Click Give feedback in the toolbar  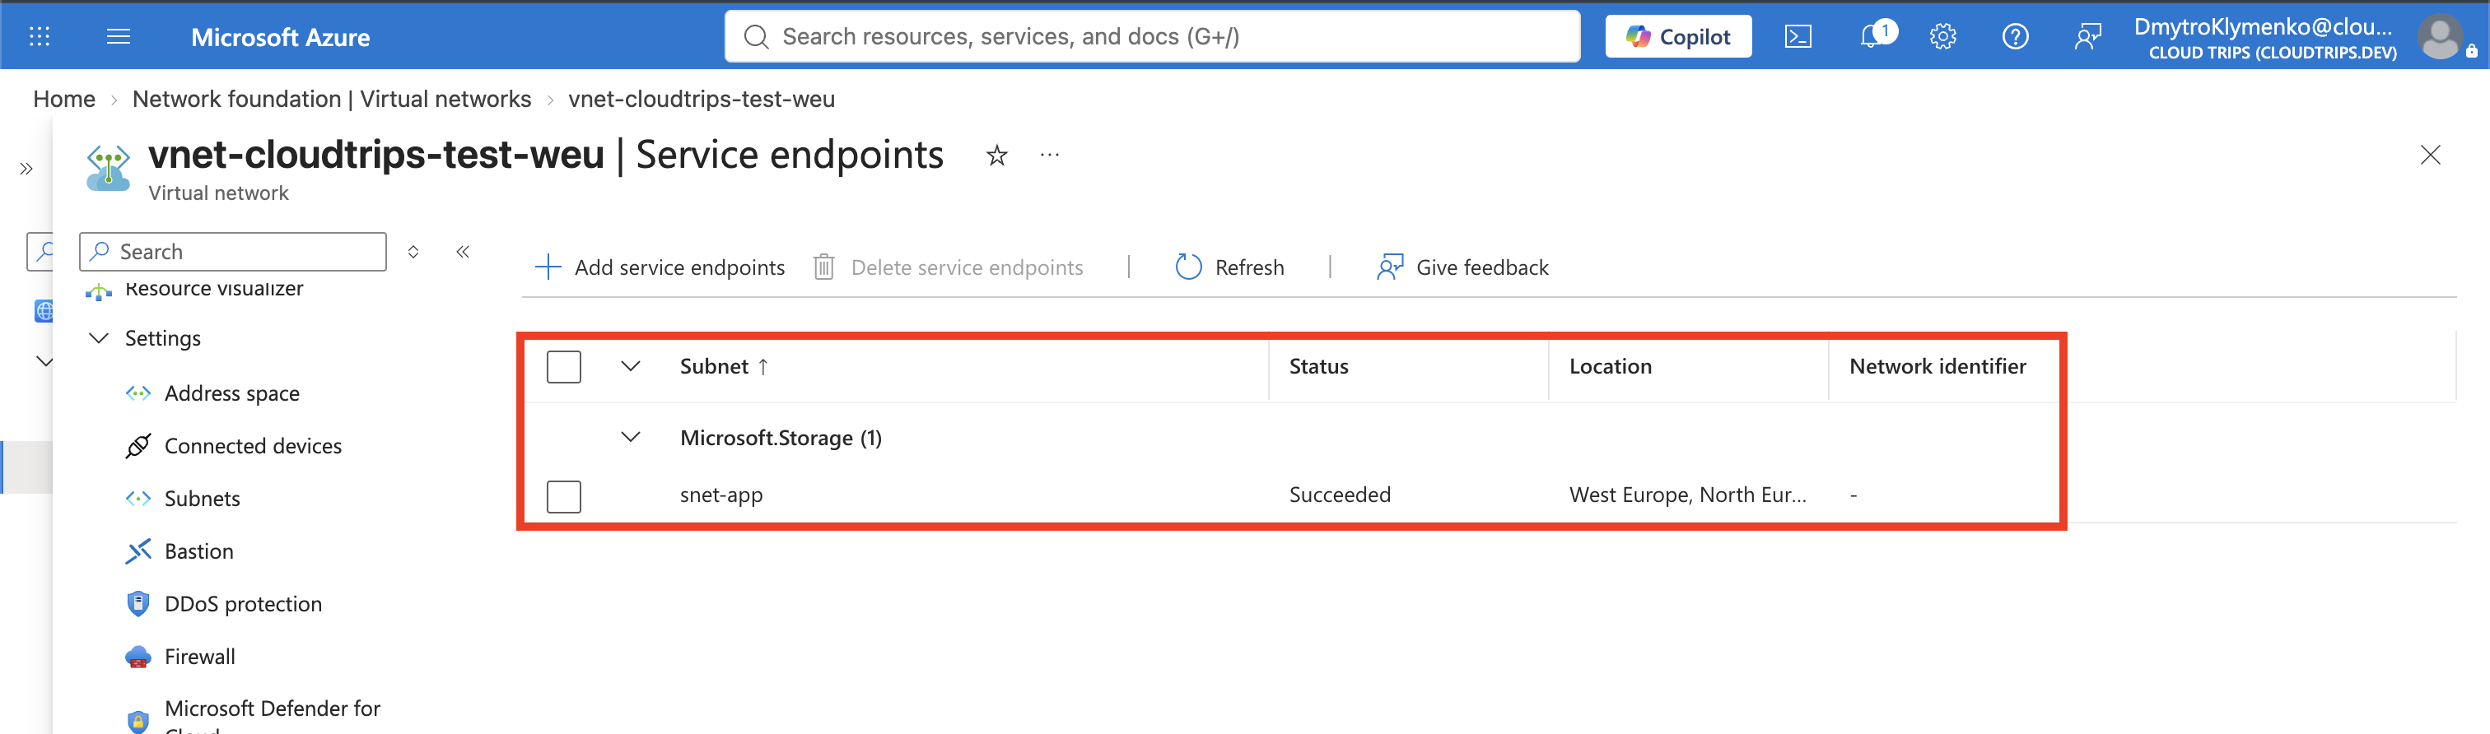point(1462,267)
